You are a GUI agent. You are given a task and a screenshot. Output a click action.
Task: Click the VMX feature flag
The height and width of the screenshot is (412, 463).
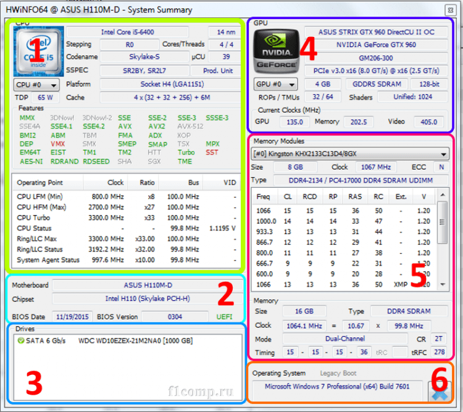57,144
